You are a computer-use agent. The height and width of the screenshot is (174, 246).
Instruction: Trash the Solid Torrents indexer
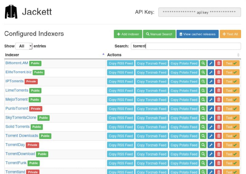[219, 127]
